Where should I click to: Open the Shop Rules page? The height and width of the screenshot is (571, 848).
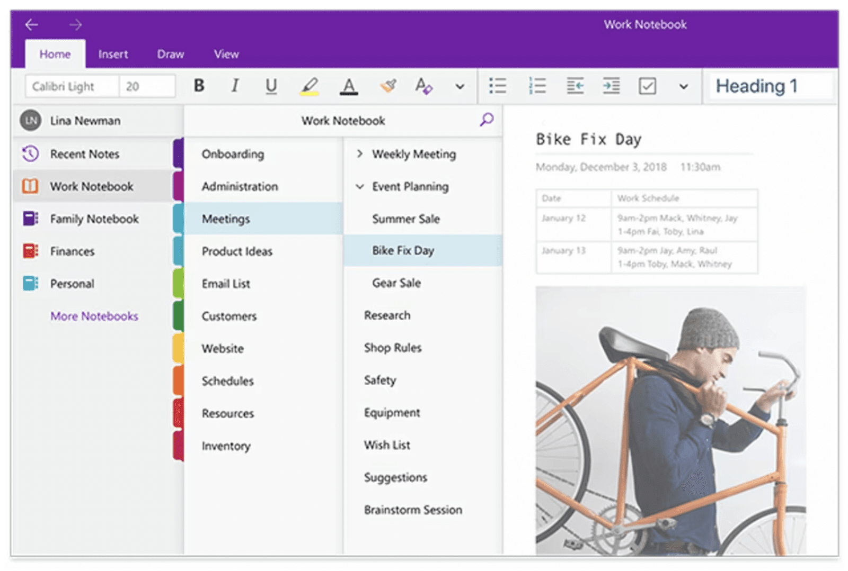[x=423, y=348]
